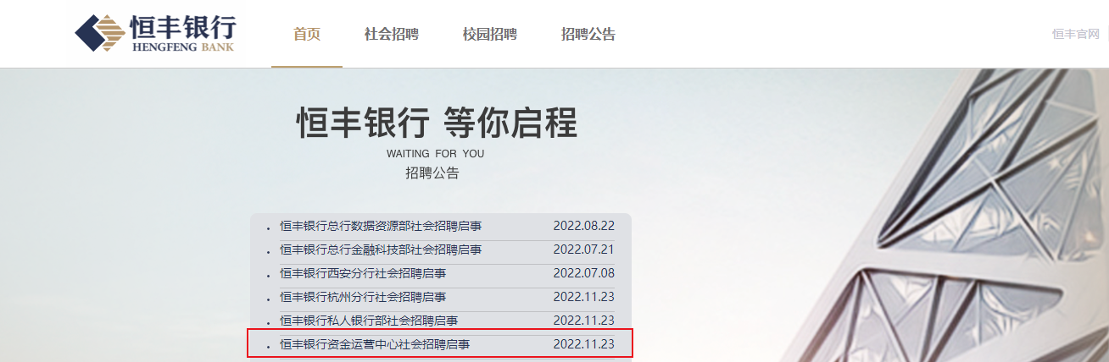
Task: Open 恒丰银行总行金融科技部社会招聘启事 announcement
Action: pos(381,250)
